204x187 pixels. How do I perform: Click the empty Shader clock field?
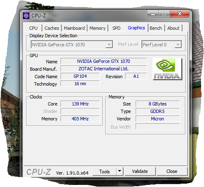[x=80, y=111]
